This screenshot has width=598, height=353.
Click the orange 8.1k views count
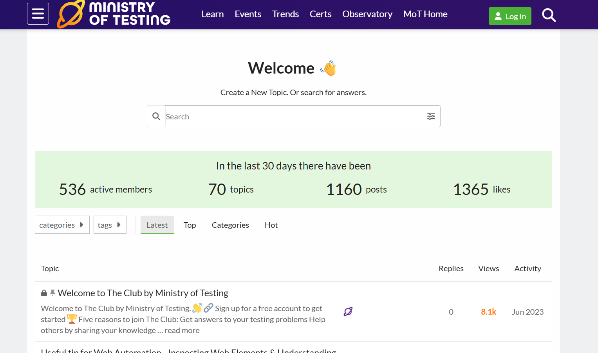[488, 312]
